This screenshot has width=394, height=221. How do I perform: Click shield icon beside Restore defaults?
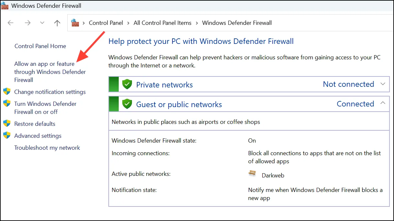[7, 124]
